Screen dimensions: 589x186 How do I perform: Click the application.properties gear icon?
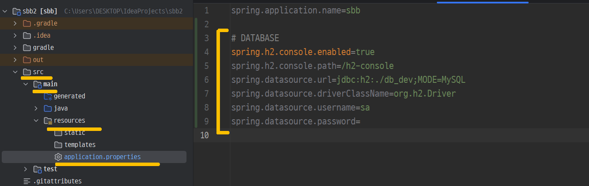[x=58, y=157]
